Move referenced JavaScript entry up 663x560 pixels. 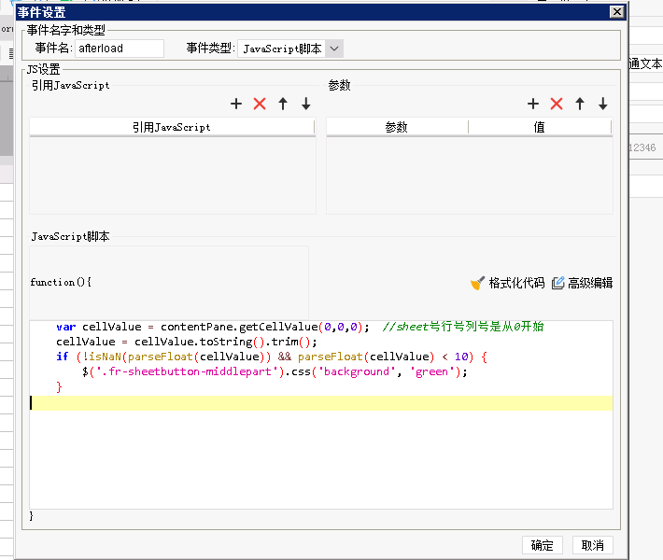(283, 104)
